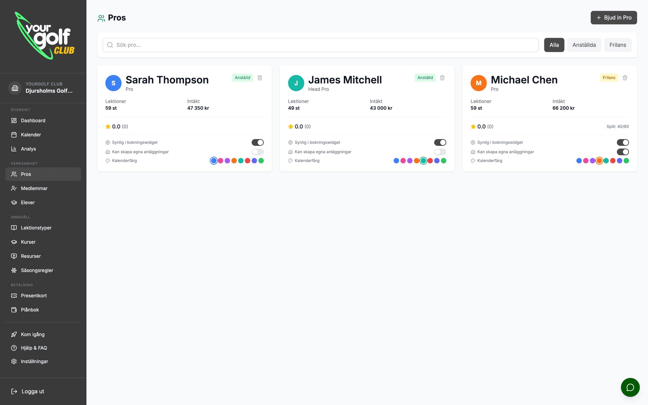This screenshot has width=648, height=405.
Task: Disable Sarah Thompson's booking widget visibility
Action: (258, 142)
